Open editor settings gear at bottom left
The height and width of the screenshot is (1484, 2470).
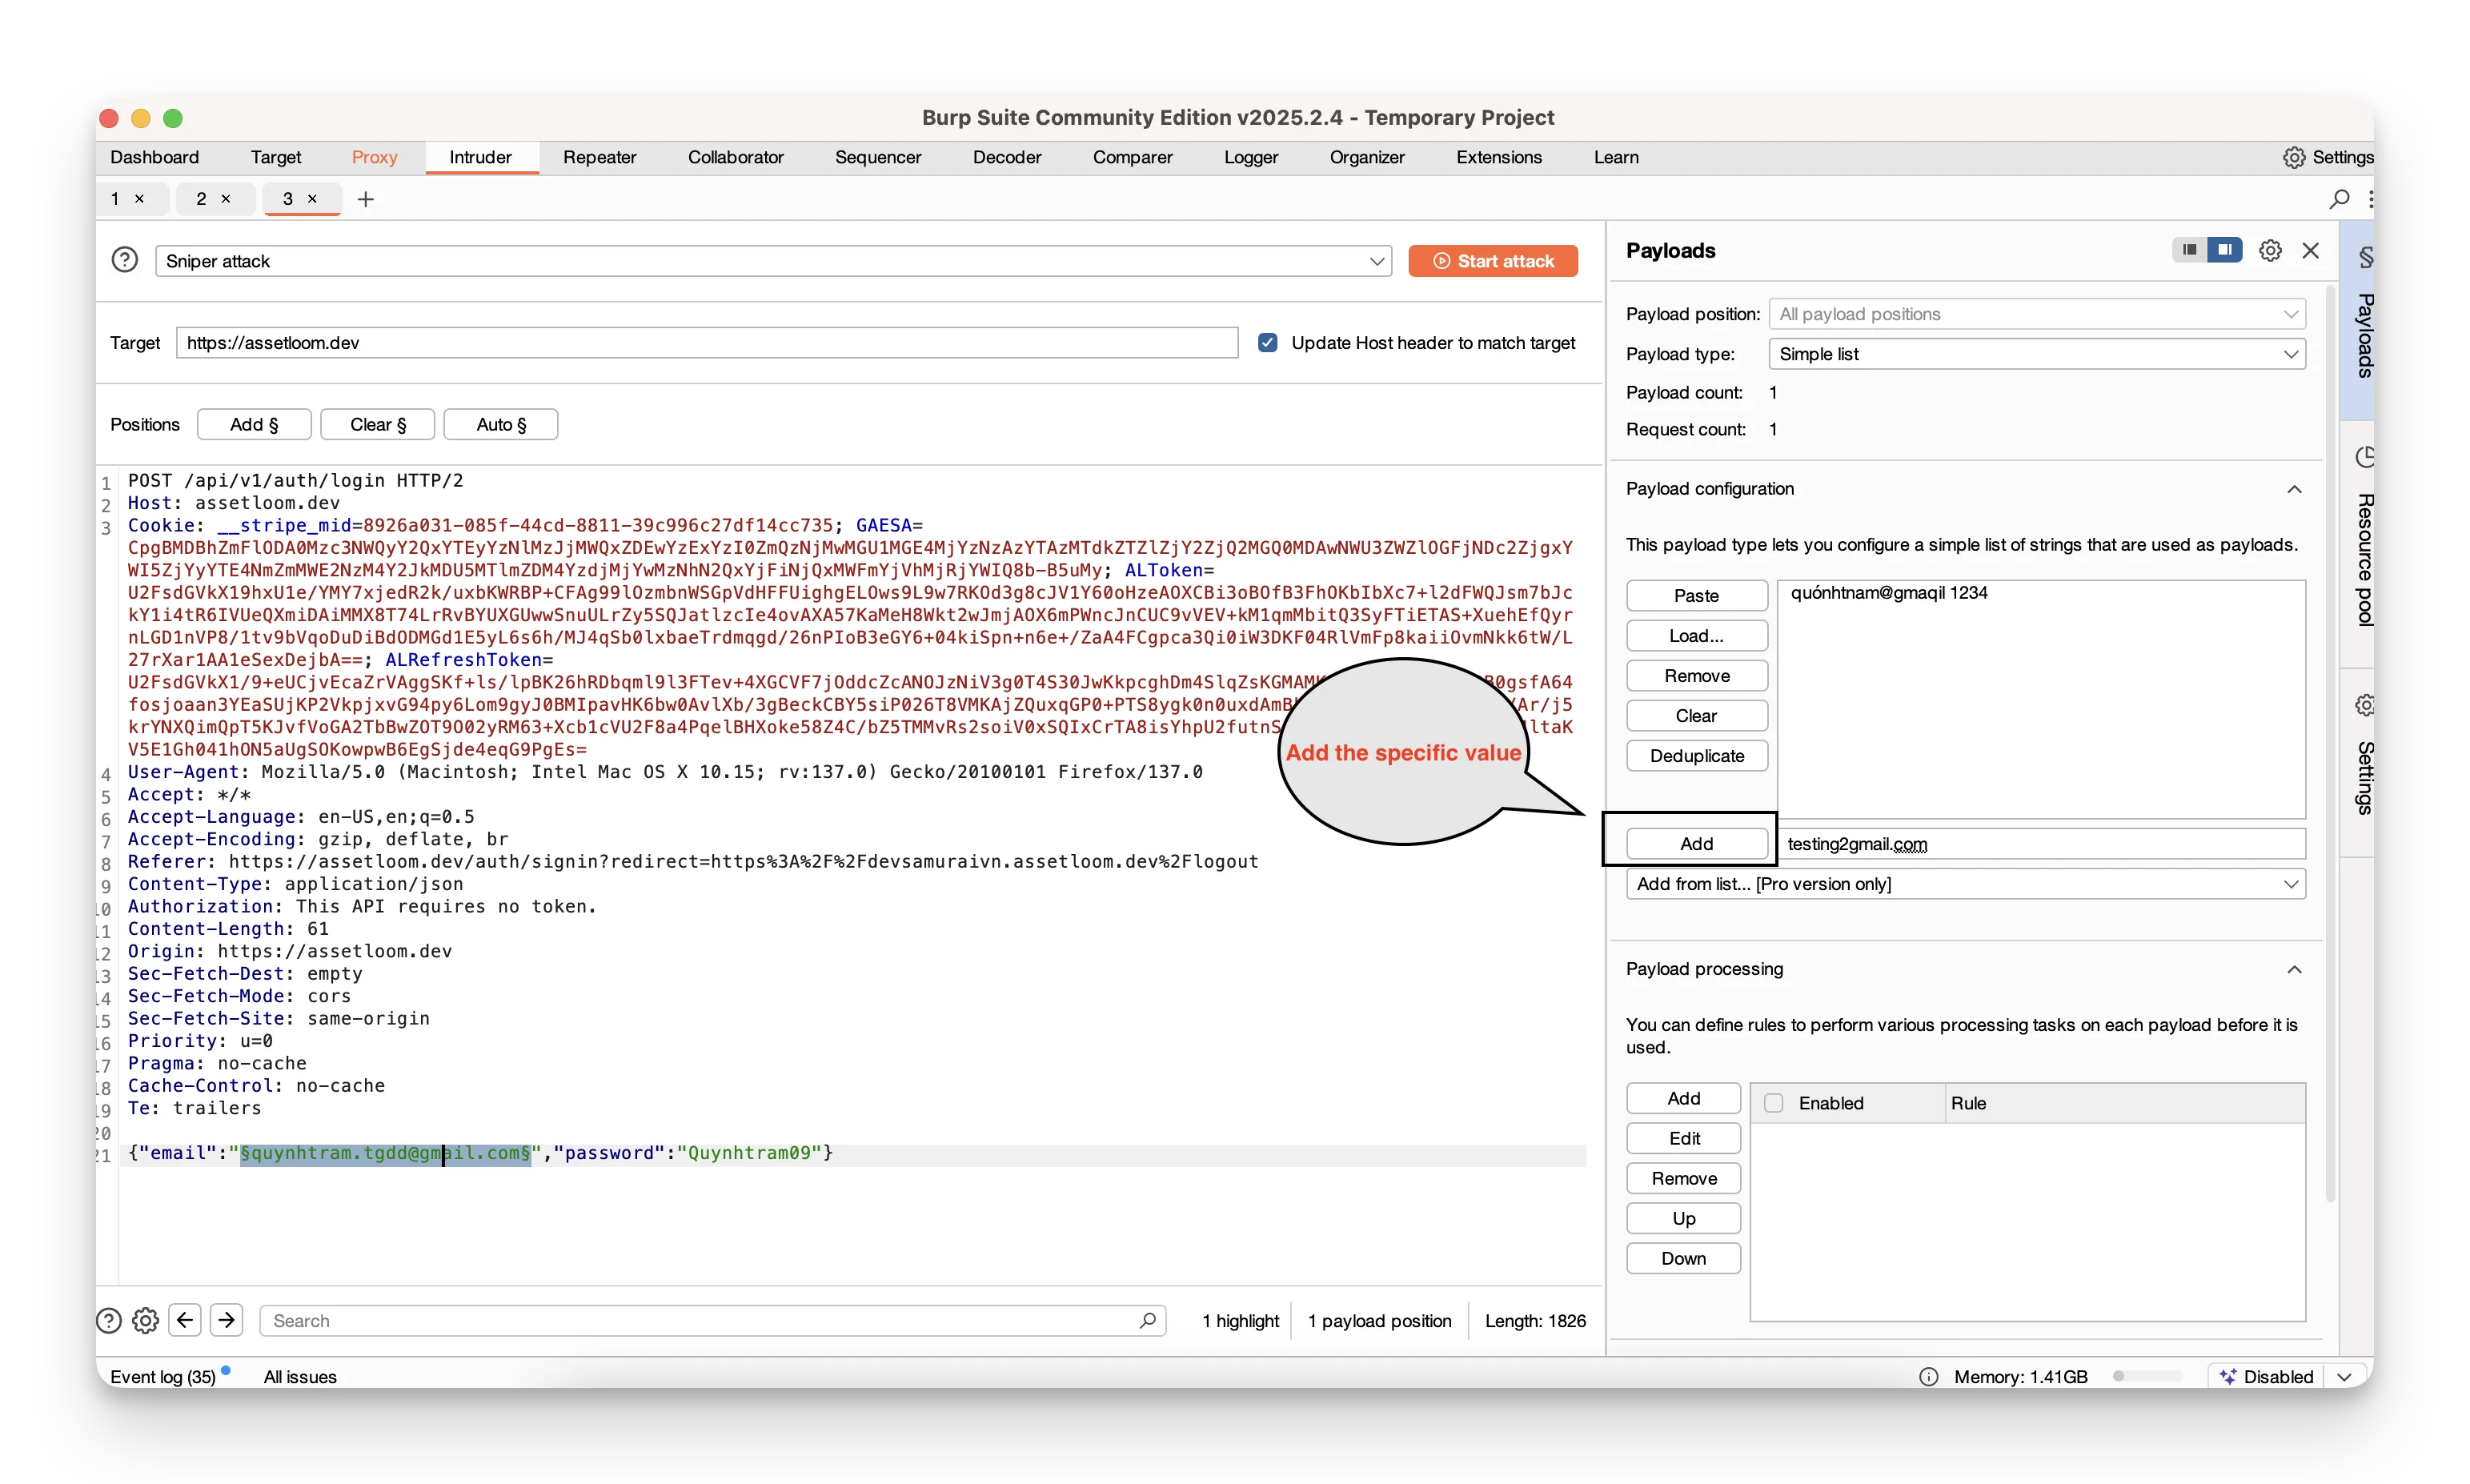pos(145,1320)
